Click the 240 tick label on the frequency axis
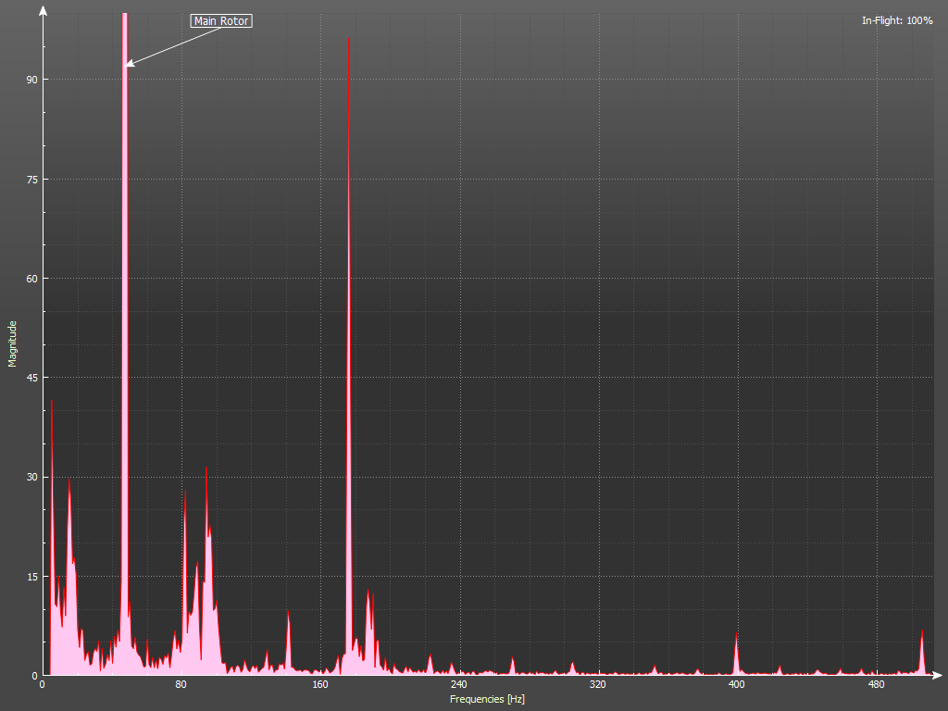Screen dimensions: 948x711 (458, 685)
